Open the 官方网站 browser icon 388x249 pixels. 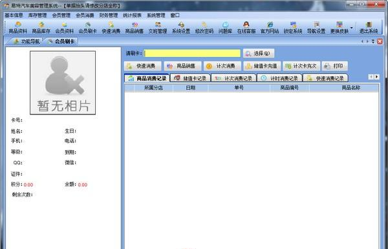(270, 27)
